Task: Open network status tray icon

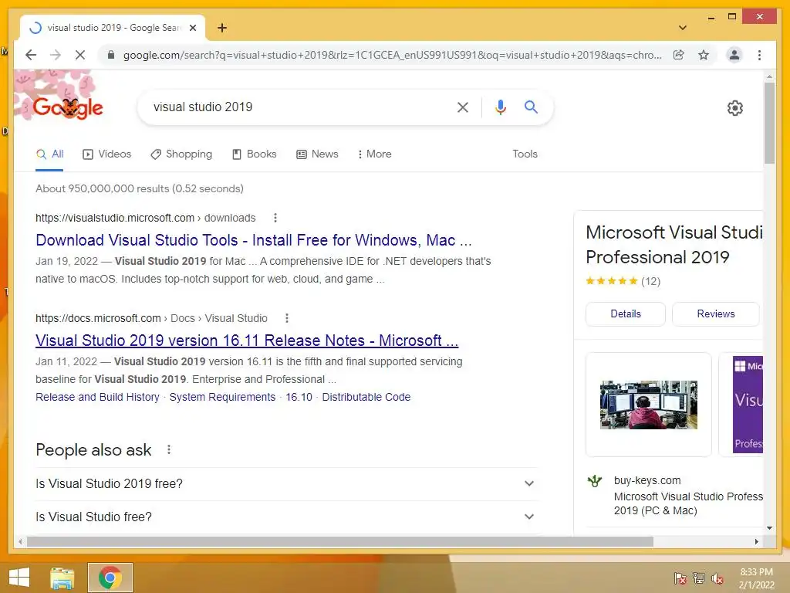Action: (x=699, y=578)
